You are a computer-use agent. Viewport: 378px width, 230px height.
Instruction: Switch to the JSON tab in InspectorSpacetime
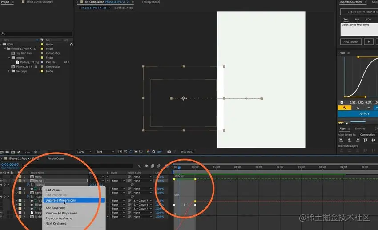(368, 20)
